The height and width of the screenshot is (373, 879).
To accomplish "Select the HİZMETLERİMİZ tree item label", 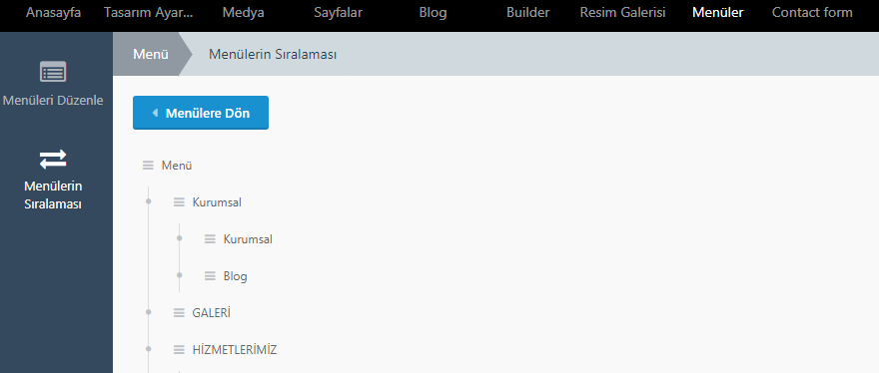I will click(x=235, y=350).
